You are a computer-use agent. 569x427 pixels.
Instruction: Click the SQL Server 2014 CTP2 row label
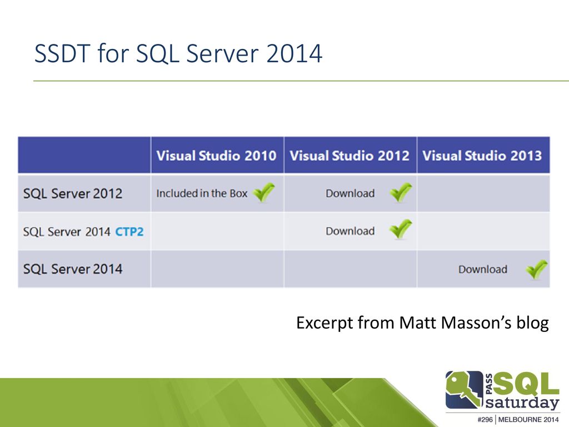(x=83, y=232)
